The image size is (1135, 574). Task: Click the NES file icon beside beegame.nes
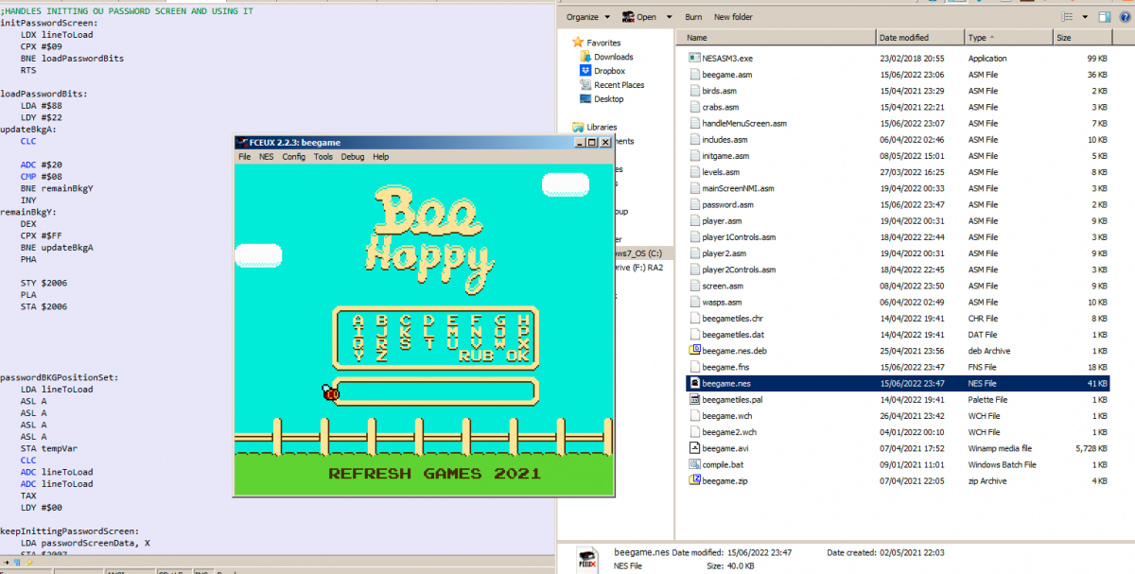pos(697,383)
